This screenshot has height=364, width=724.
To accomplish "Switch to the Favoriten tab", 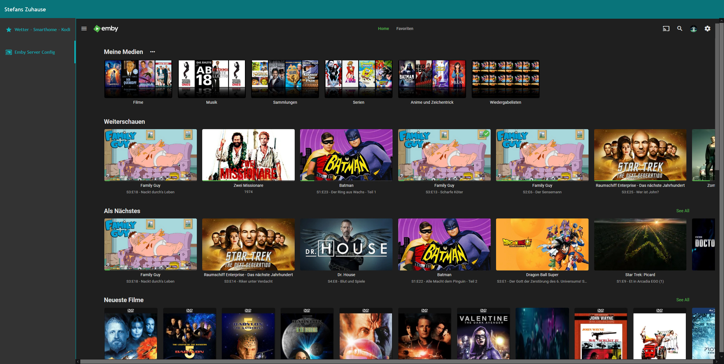I will pyautogui.click(x=405, y=29).
